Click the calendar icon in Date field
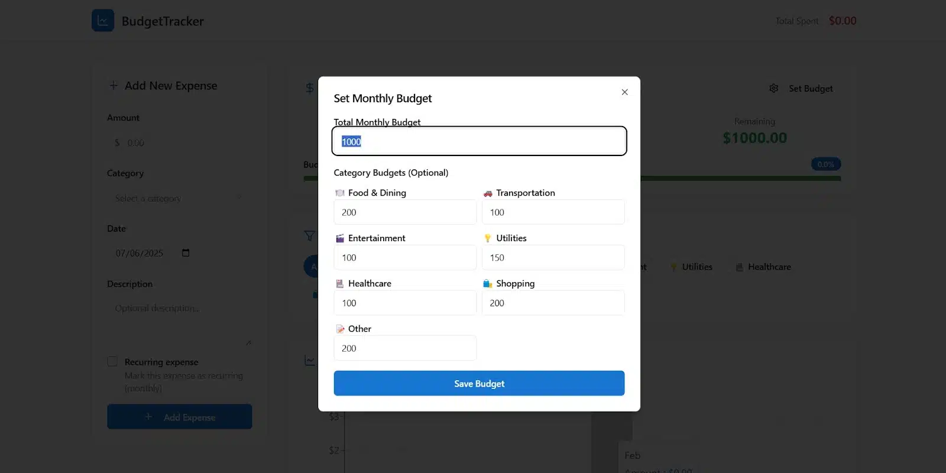The width and height of the screenshot is (946, 473). pyautogui.click(x=186, y=253)
